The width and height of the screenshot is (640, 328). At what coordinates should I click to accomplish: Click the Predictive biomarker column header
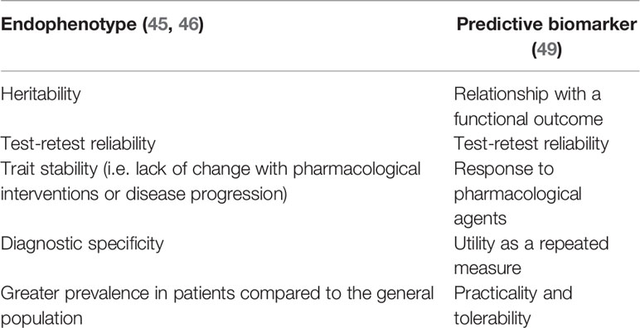(x=547, y=38)
